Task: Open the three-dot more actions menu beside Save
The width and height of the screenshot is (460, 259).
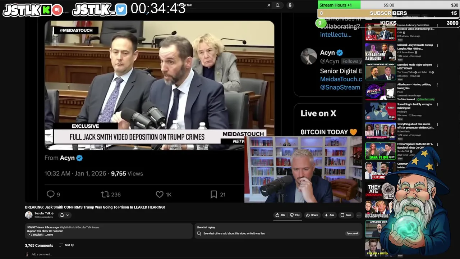Action: pos(359,215)
